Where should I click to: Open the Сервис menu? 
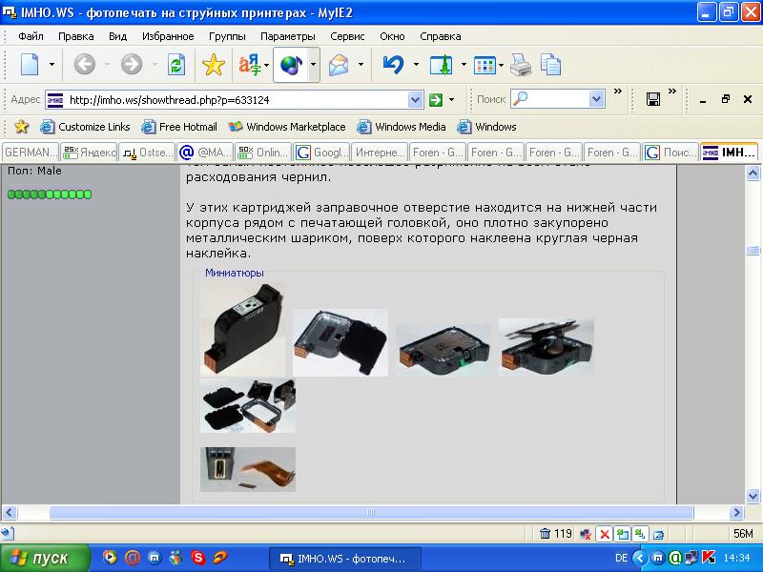tap(347, 36)
